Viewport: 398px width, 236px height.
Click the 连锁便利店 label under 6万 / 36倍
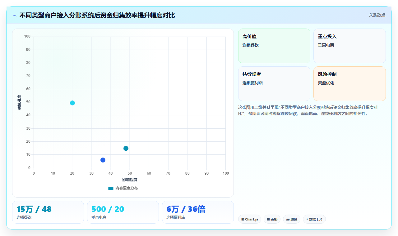pos(176,217)
